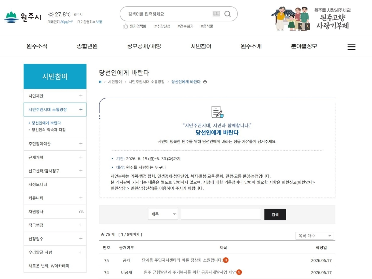
Task: Click the 시민참여 blue sidebar header
Action: tap(55, 77)
